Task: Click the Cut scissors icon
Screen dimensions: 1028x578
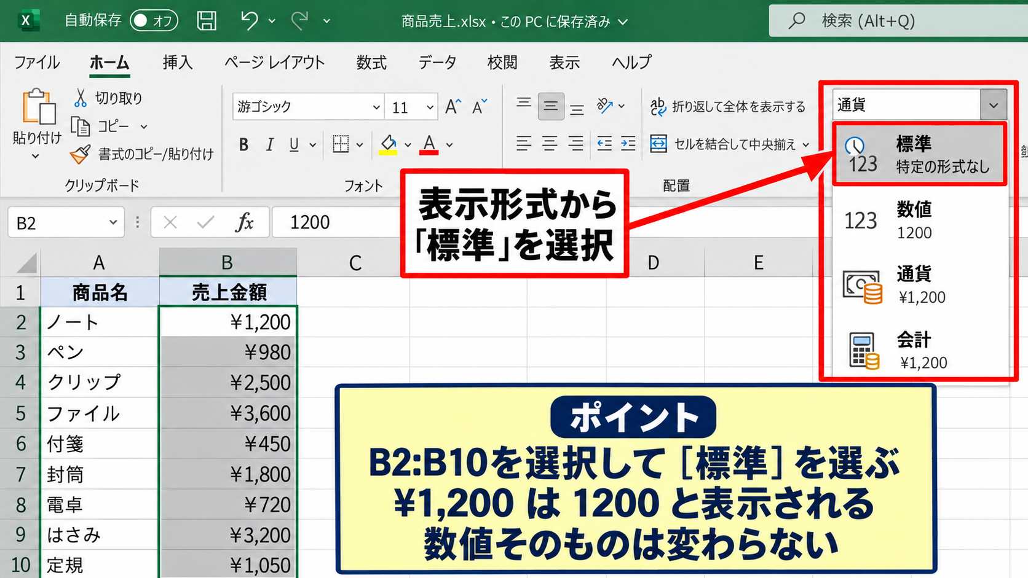Action: pyautogui.click(x=81, y=98)
